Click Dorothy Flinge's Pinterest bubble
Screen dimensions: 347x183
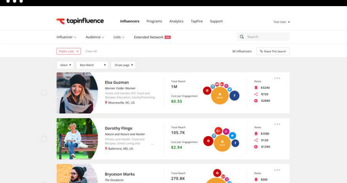(x=208, y=141)
